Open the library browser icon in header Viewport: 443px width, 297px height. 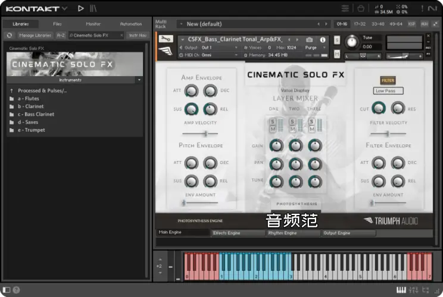93,8
